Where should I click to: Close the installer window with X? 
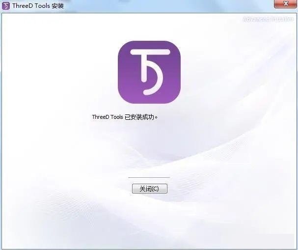(x=286, y=4)
